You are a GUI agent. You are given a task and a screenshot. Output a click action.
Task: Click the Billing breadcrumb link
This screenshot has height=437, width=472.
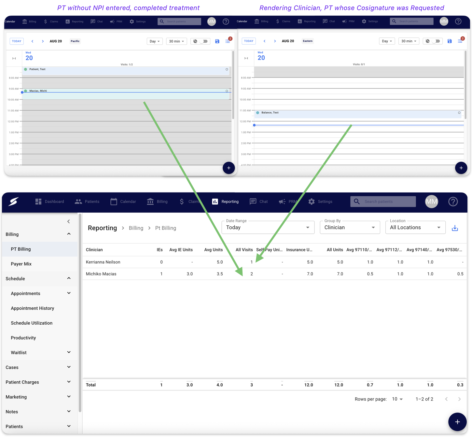point(136,228)
